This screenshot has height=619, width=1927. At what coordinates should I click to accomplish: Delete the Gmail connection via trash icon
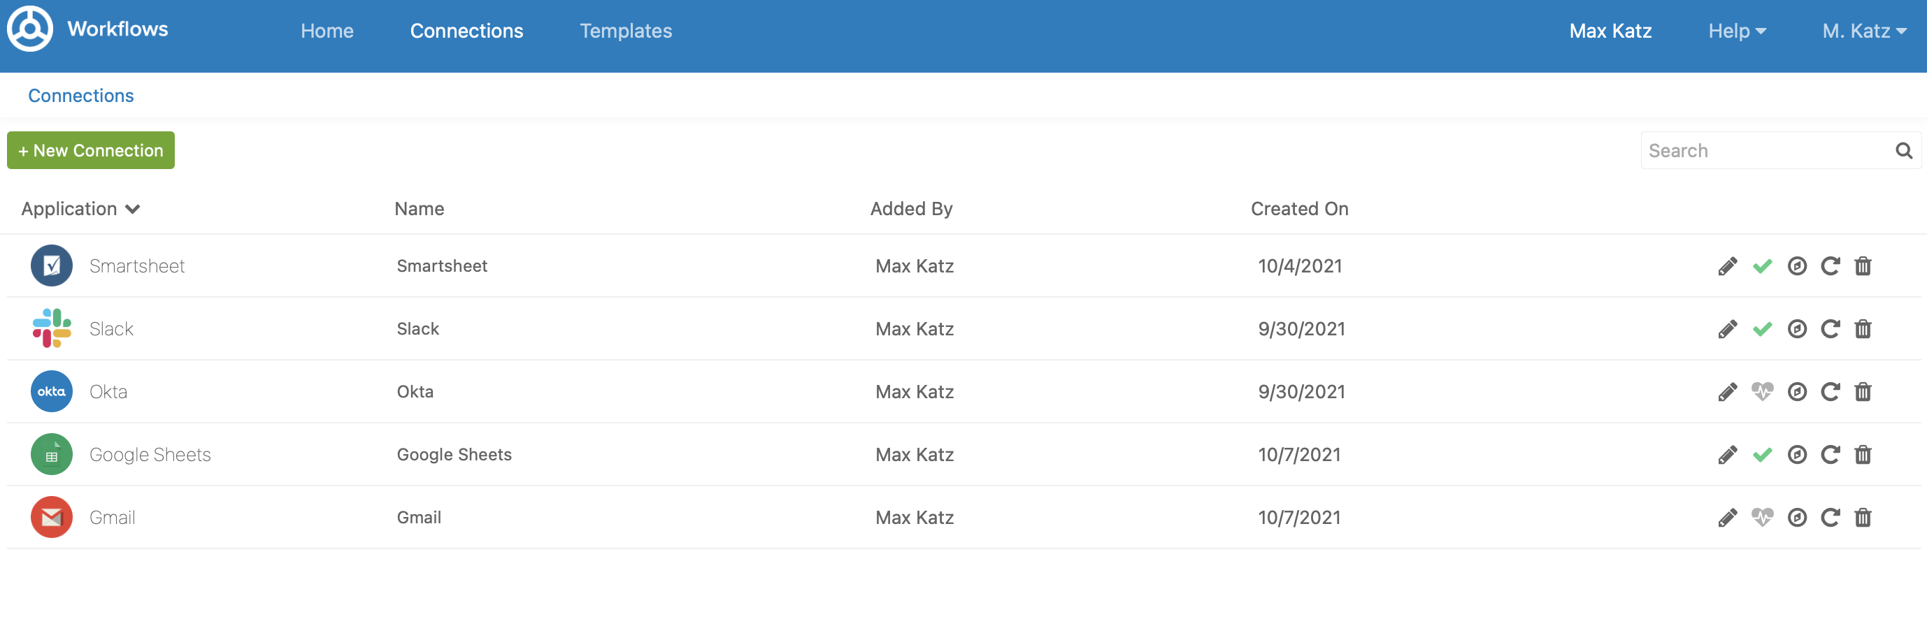(1862, 517)
